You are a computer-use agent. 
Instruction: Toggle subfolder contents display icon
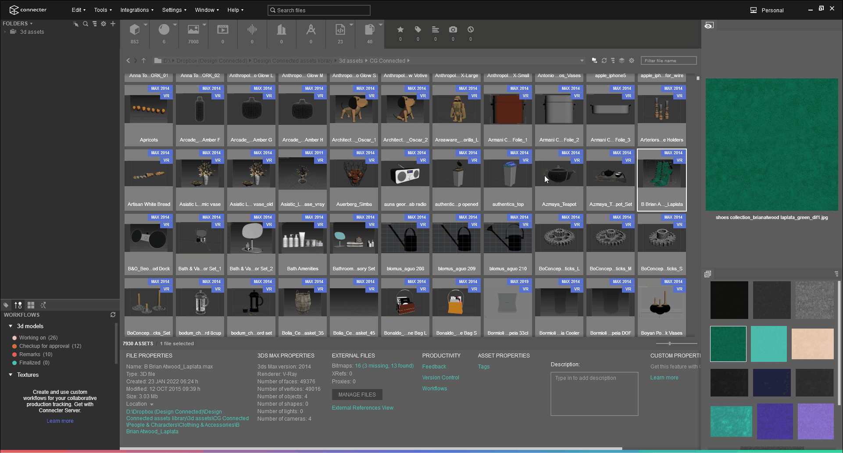pyautogui.click(x=594, y=60)
